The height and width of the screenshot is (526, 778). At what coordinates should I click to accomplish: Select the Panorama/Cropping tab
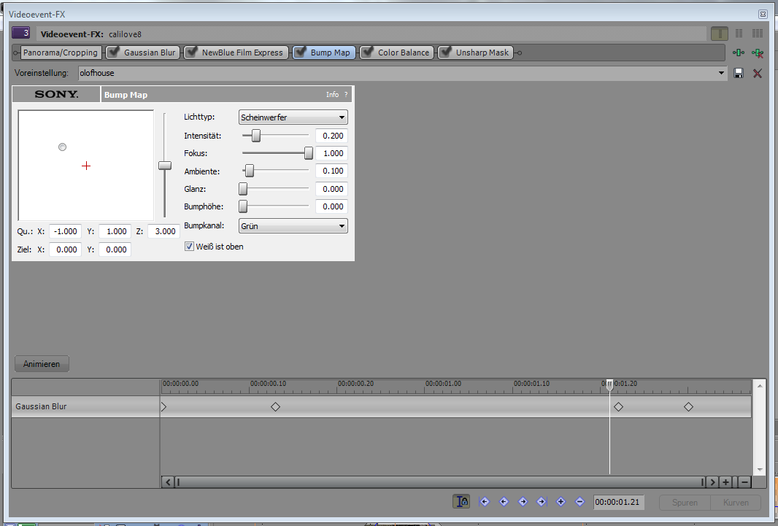pyautogui.click(x=60, y=53)
